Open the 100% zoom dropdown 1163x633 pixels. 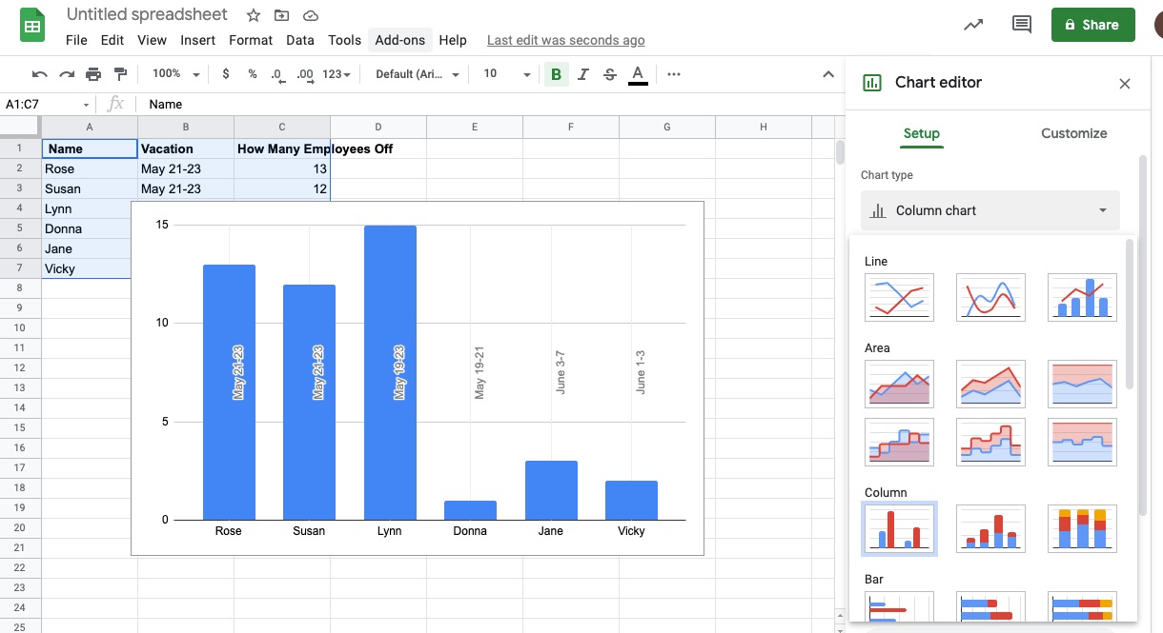176,74
